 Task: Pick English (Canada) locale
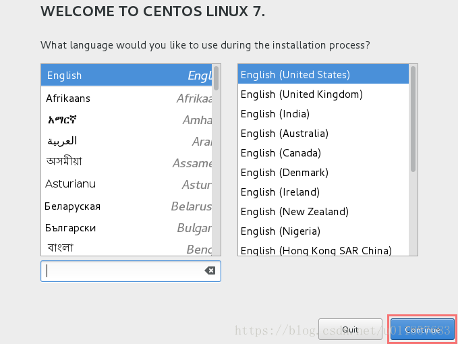(323, 153)
